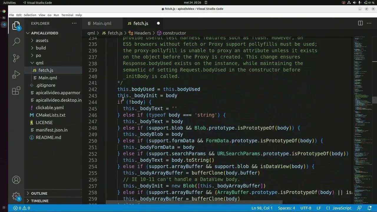Change the JavaScript language mode

(342, 208)
